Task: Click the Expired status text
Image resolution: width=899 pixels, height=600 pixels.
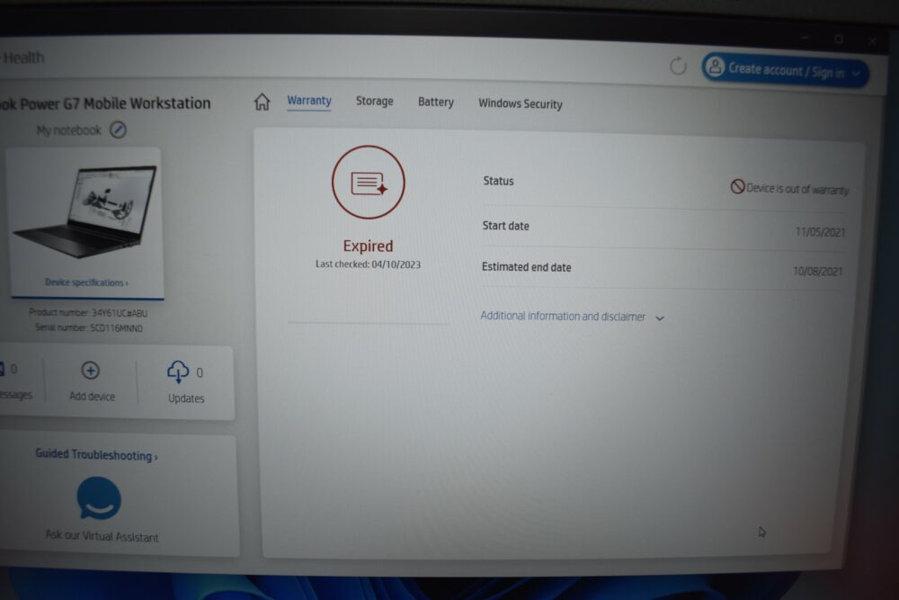Action: coord(368,246)
